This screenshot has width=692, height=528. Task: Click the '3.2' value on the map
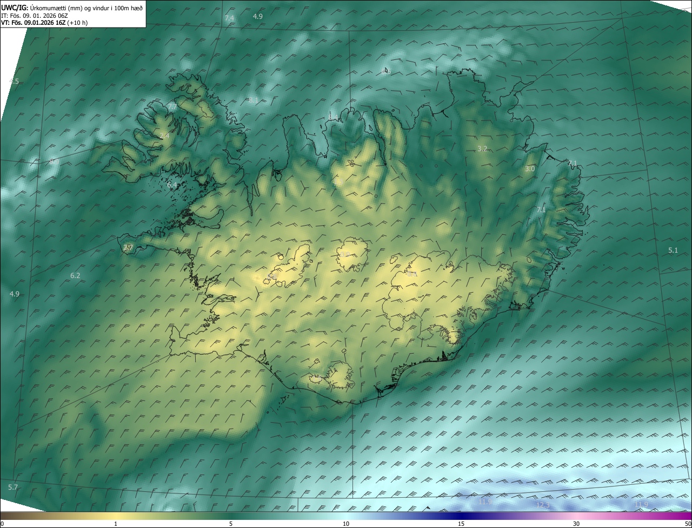(483, 148)
